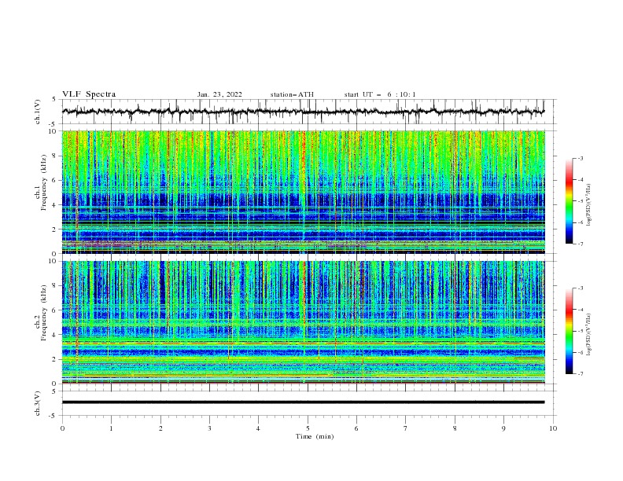
Task: Click the ch.2 Frequency (kHz) axis label
Action: pos(40,312)
